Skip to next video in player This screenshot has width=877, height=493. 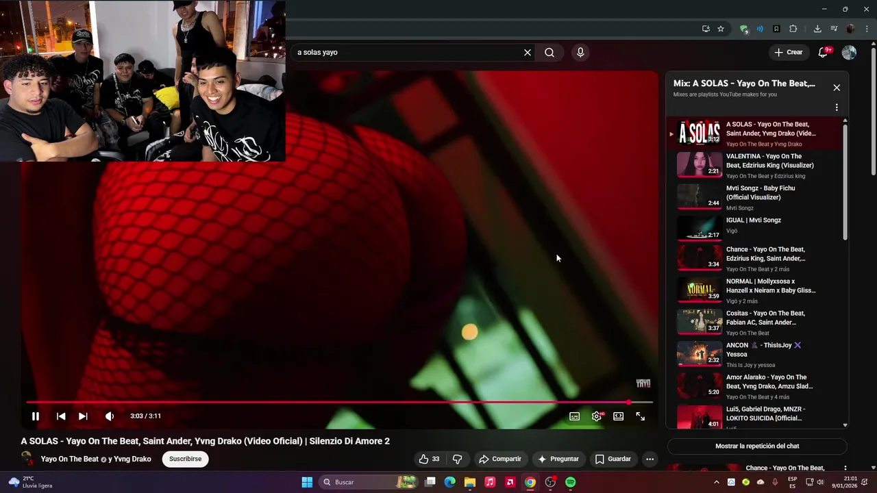[x=83, y=416]
